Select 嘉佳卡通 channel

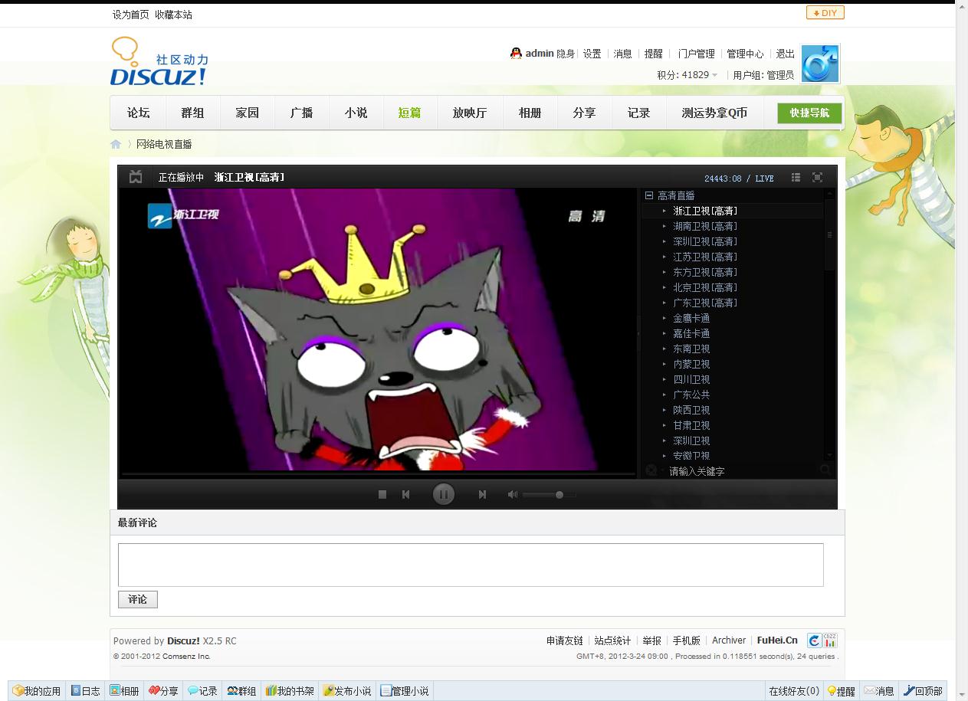point(691,333)
